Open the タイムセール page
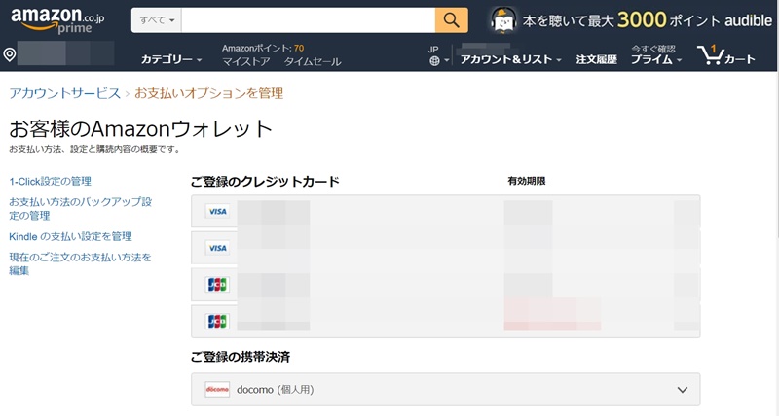Viewport: 779px width, 416px height. pos(313,61)
